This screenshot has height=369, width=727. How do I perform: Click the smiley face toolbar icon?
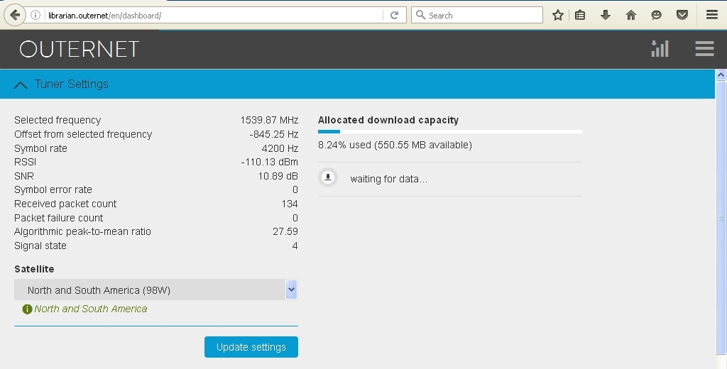pos(656,15)
